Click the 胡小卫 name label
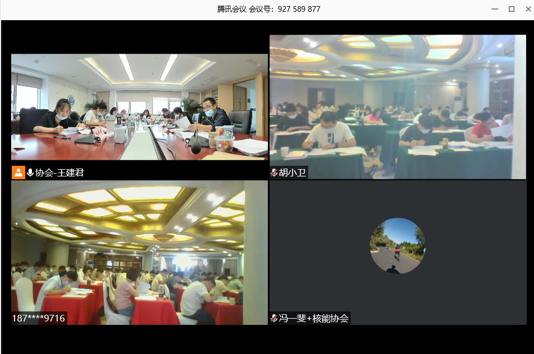Image resolution: width=534 pixels, height=354 pixels. (292, 173)
